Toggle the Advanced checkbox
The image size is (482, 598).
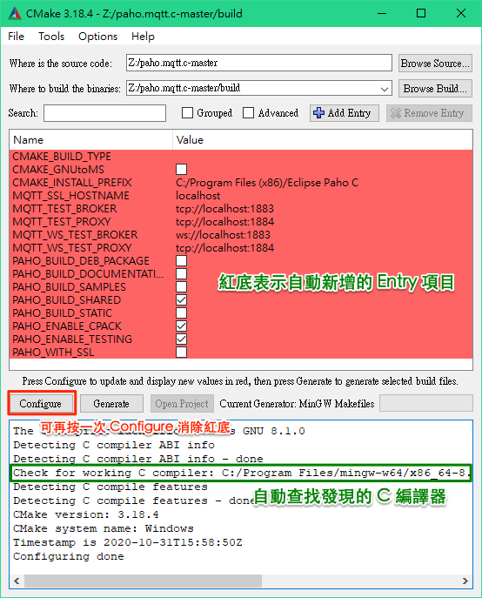(248, 113)
